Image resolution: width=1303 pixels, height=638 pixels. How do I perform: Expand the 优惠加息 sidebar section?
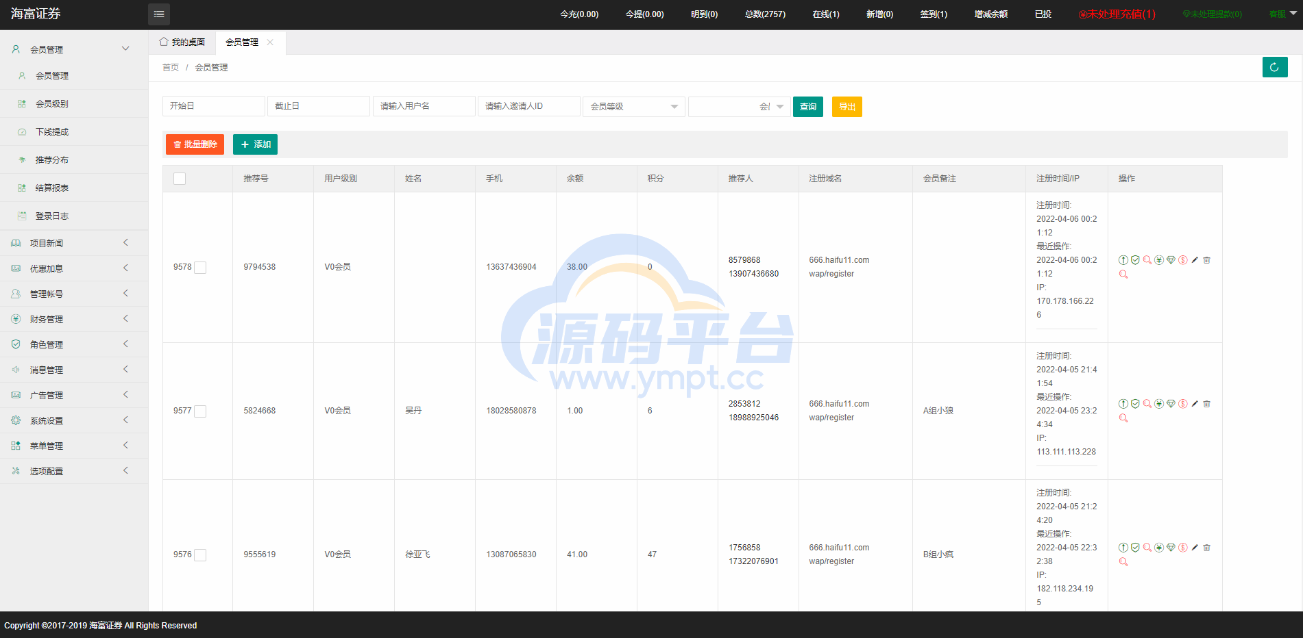pos(74,268)
